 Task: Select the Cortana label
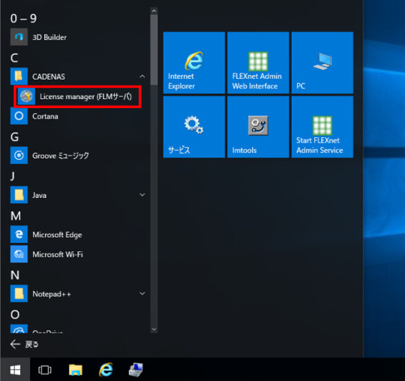(x=45, y=116)
